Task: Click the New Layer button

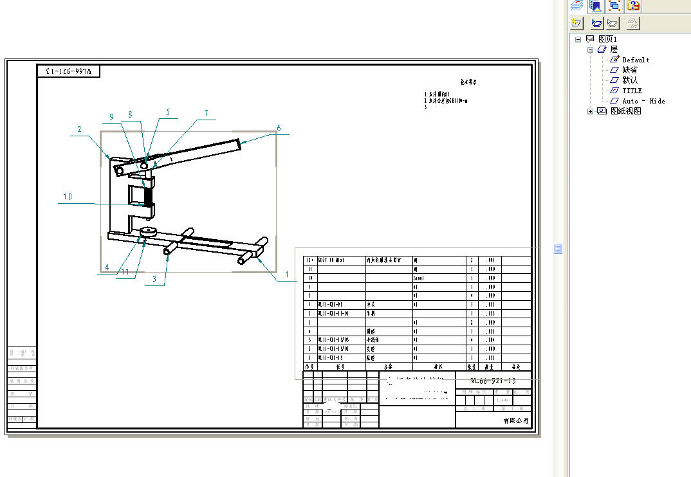Action: pyautogui.click(x=576, y=23)
